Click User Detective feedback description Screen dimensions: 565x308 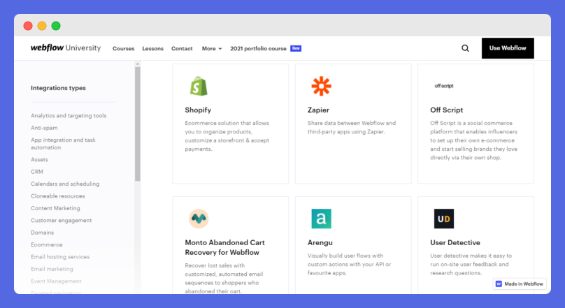[471, 265]
